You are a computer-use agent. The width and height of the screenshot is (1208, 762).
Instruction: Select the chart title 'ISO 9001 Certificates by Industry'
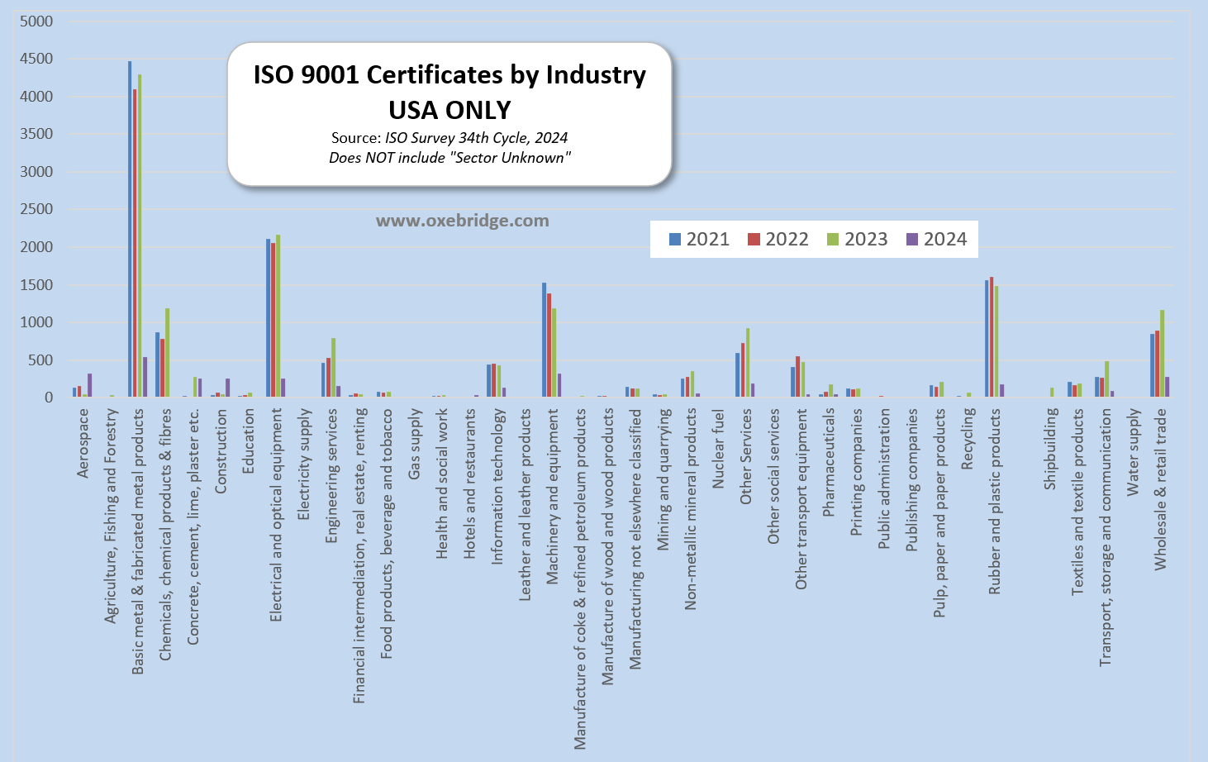click(449, 75)
